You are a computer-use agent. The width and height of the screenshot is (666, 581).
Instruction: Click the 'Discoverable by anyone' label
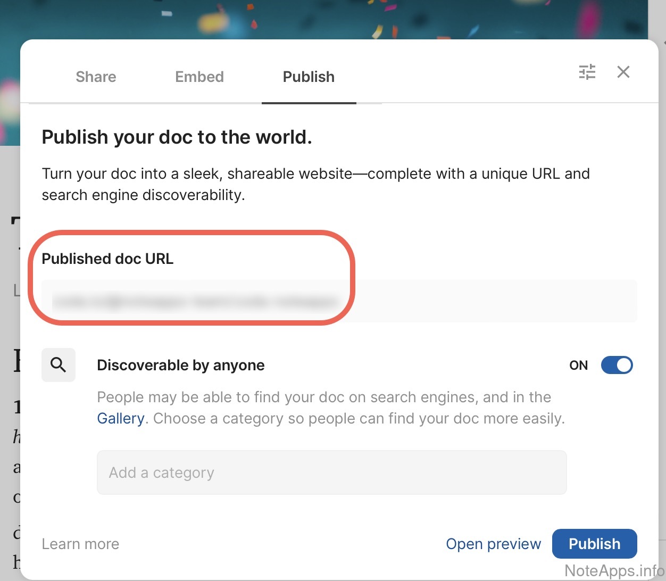coord(180,366)
